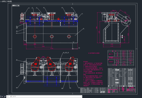Expand command history arrow at command line end
The width and height of the screenshot is (142, 98).
[81, 97]
